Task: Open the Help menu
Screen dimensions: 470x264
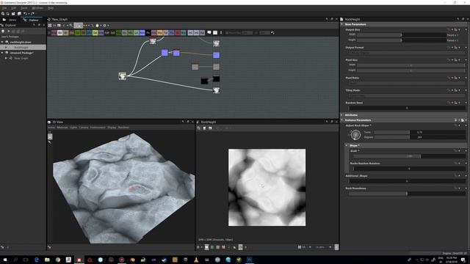Action: [51, 8]
